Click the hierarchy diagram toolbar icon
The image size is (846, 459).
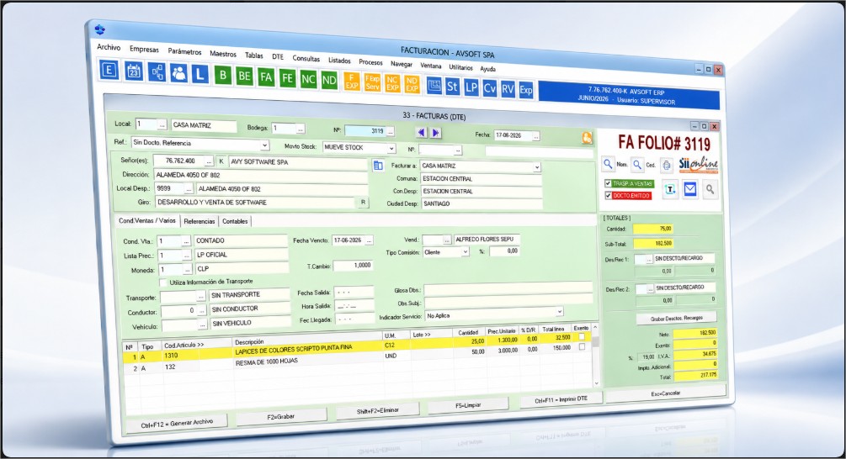(157, 72)
